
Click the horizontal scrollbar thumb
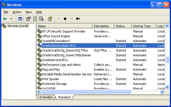pyautogui.click(x=86, y=92)
